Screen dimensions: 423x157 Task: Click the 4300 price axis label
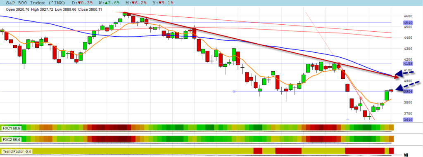[408, 49]
